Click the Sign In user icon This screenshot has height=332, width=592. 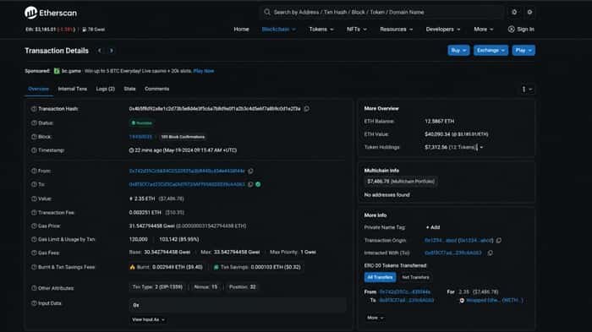[x=511, y=29]
